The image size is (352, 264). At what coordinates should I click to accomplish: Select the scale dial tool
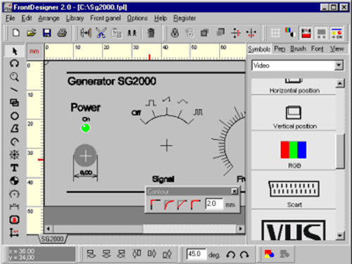(x=14, y=194)
